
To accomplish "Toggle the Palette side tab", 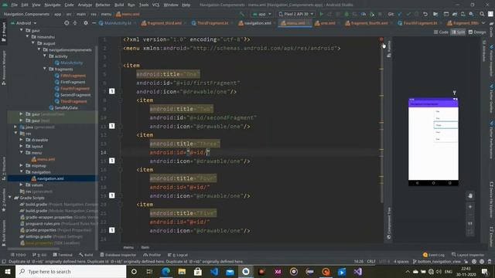I will [389, 49].
